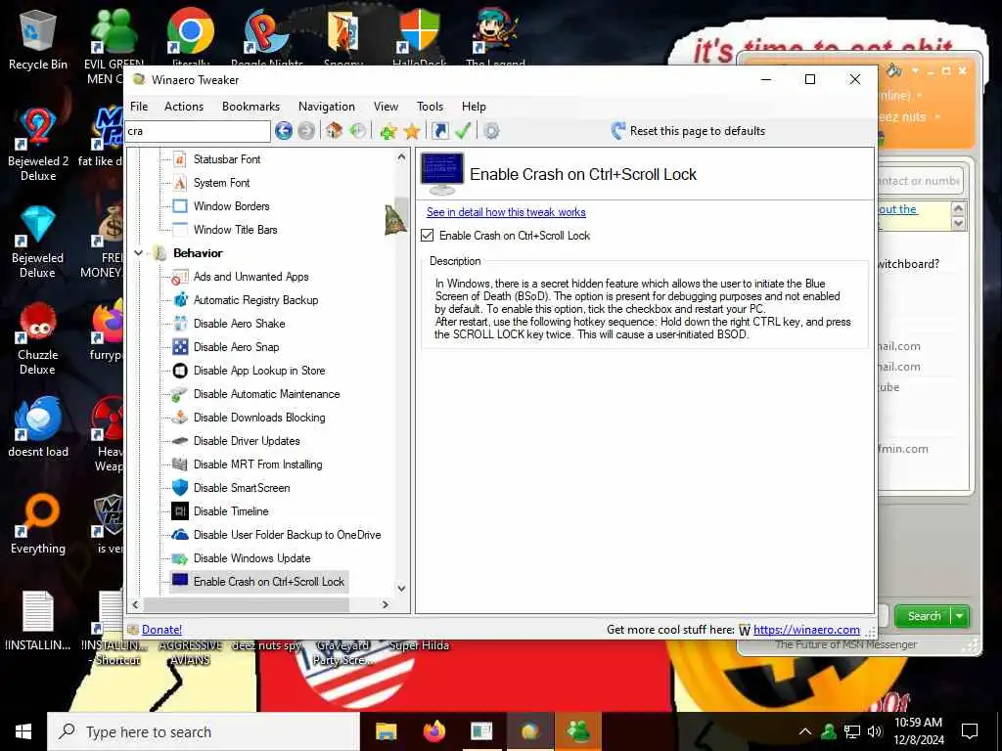Screen dimensions: 1002x751
Task: Select System Font tree item
Action: 222,183
